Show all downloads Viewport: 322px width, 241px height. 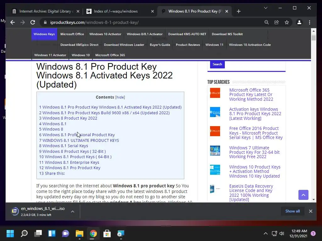pos(292,211)
